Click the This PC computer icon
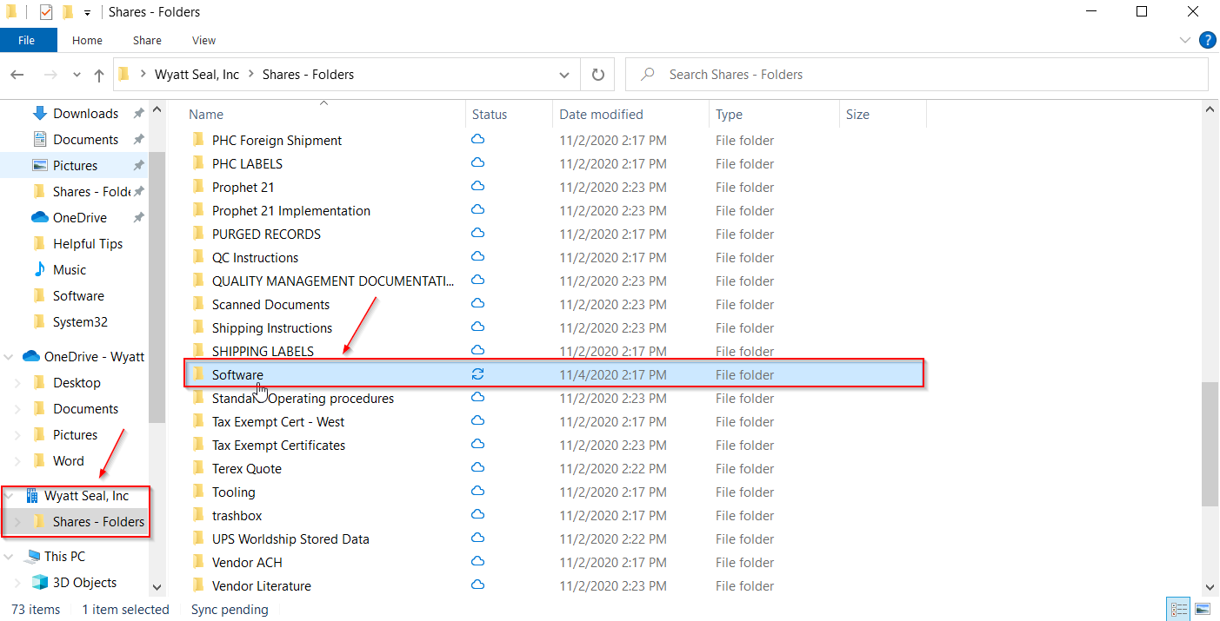Image resolution: width=1220 pixels, height=621 pixels. point(32,557)
